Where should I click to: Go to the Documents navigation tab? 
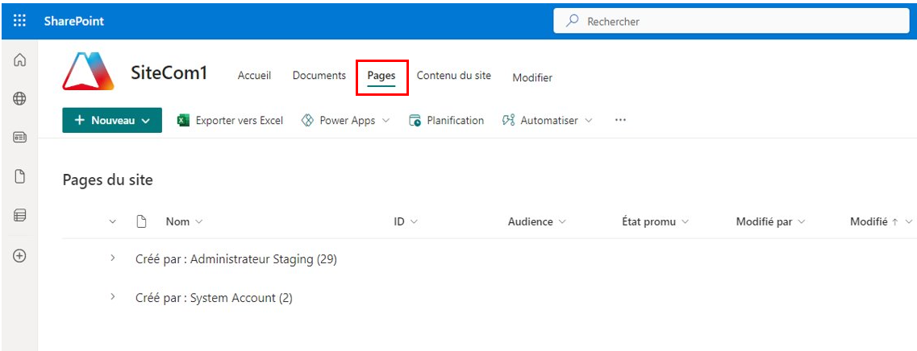point(319,76)
